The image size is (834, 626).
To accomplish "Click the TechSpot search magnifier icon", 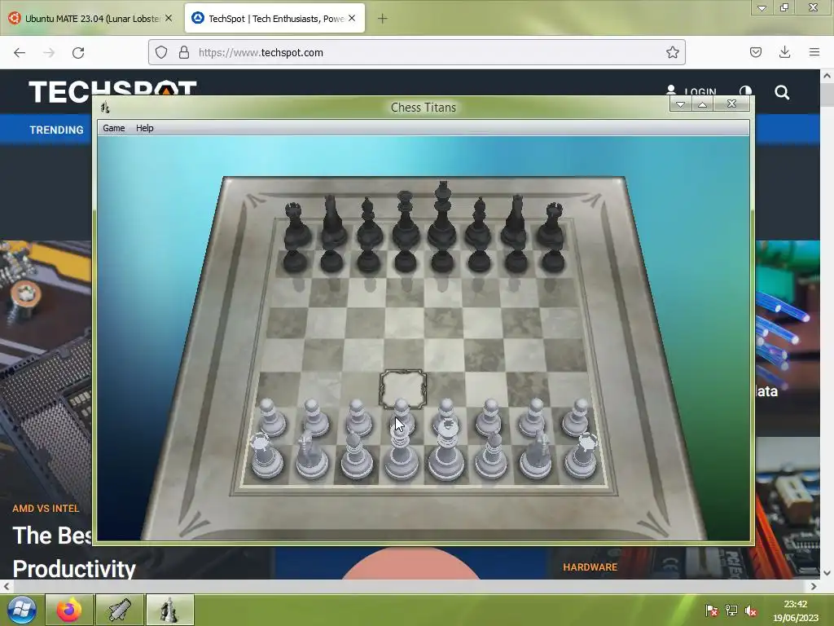I will pos(782,93).
